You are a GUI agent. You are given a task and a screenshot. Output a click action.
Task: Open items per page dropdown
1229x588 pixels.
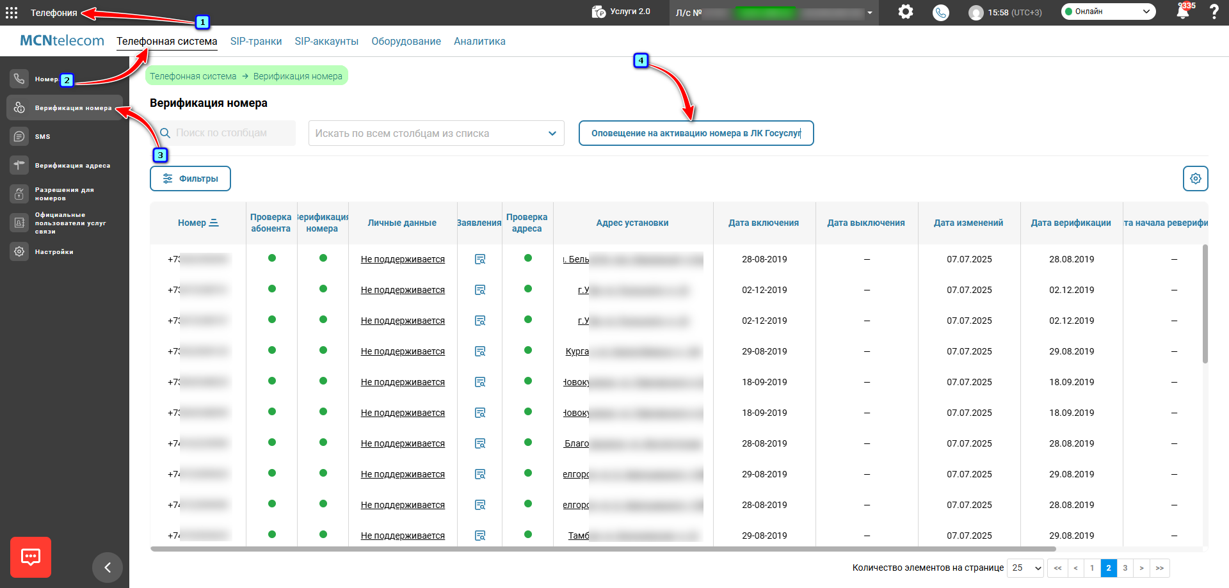click(x=1025, y=568)
